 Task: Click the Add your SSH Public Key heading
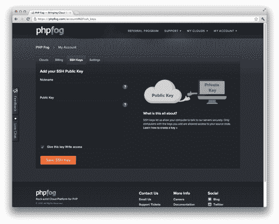[61, 71]
